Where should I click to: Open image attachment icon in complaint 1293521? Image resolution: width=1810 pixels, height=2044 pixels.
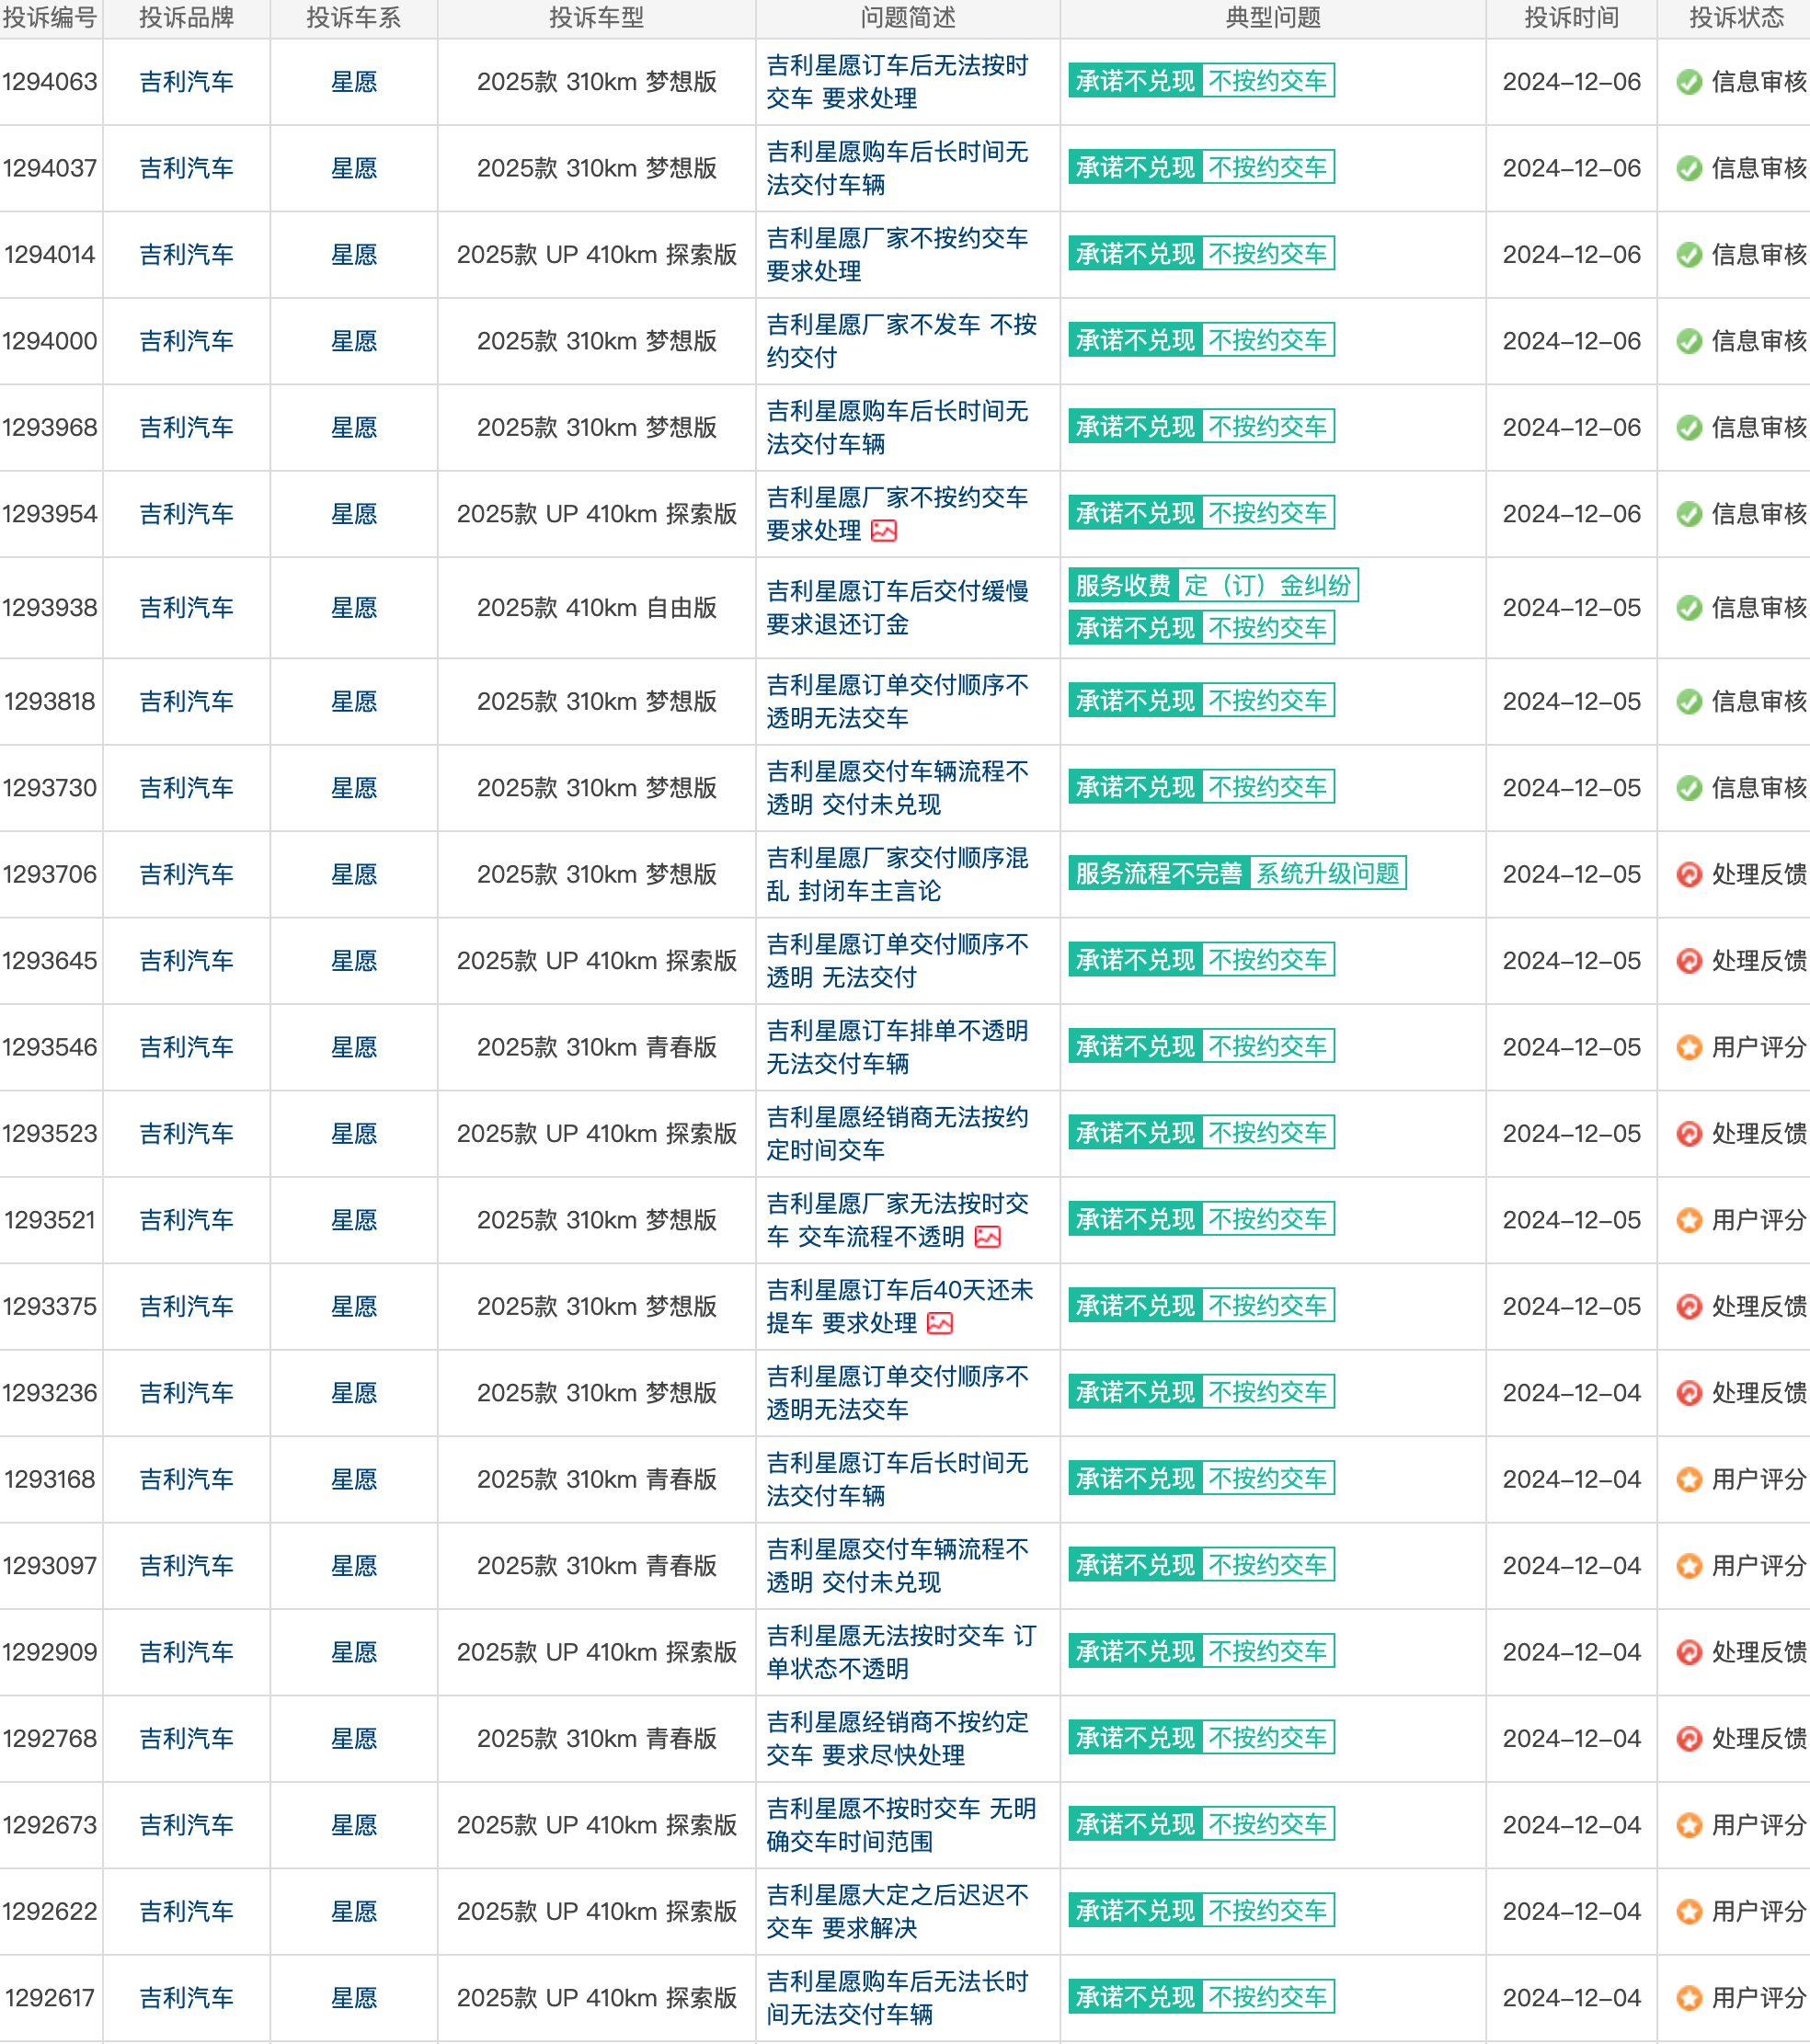[988, 1237]
